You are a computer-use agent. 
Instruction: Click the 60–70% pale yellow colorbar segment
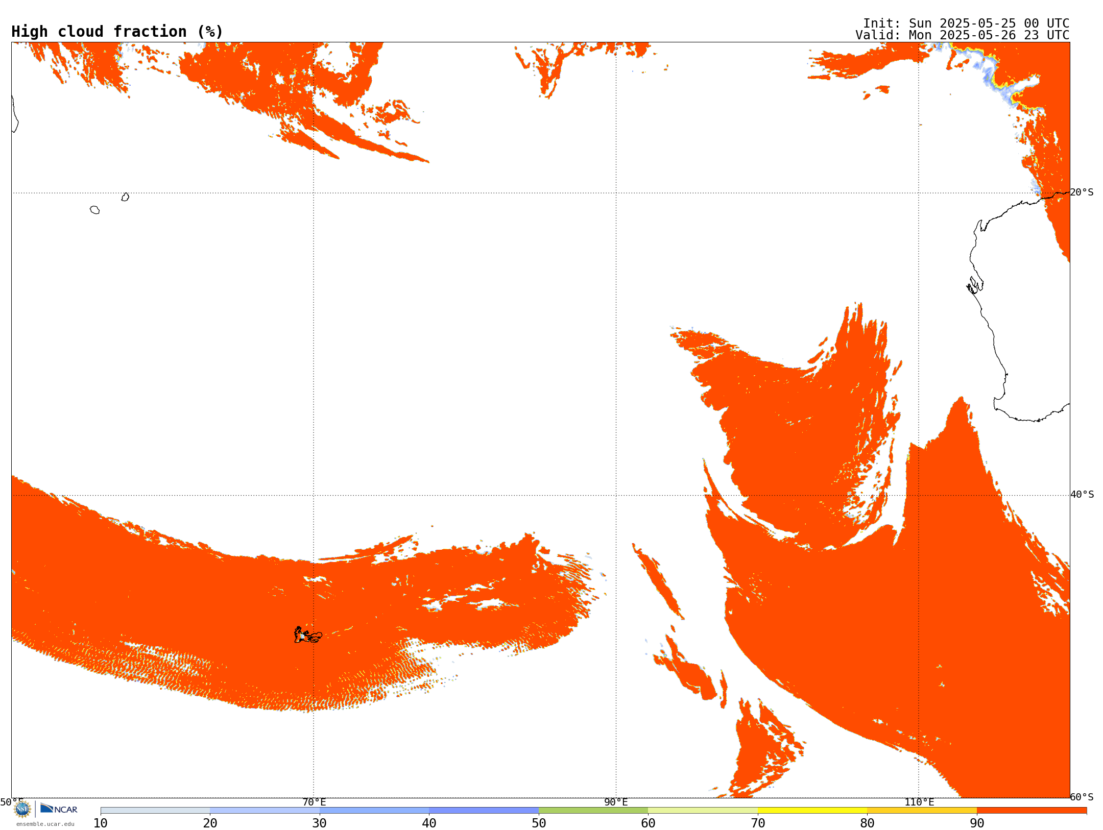tap(703, 811)
